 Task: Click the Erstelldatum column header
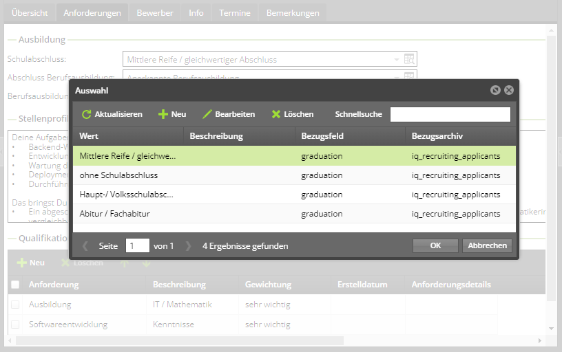pyautogui.click(x=368, y=285)
